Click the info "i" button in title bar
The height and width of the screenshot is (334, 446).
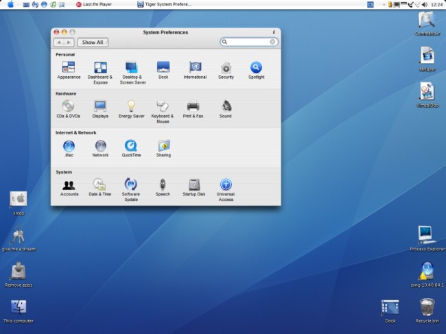274,32
